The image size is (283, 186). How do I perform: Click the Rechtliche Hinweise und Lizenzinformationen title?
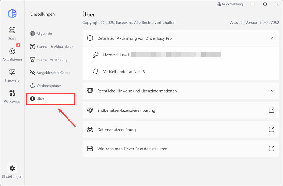[137, 91]
